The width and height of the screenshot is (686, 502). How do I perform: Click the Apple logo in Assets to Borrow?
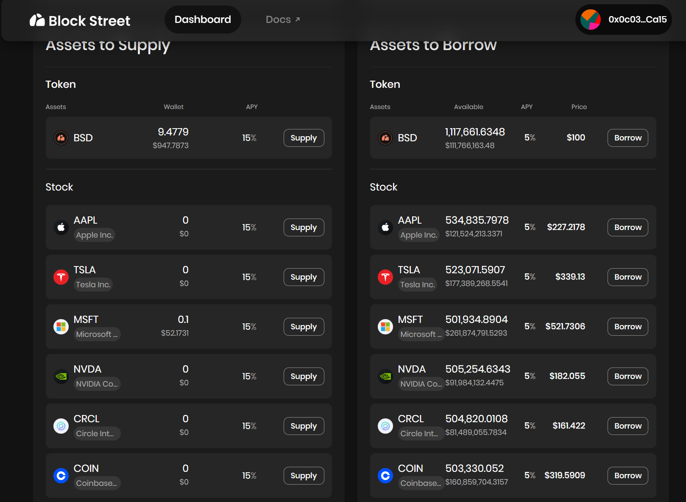pyautogui.click(x=385, y=227)
